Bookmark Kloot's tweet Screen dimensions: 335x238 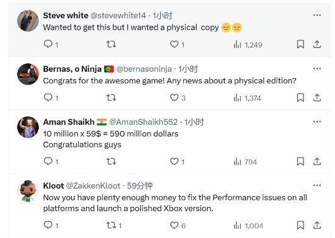point(300,225)
